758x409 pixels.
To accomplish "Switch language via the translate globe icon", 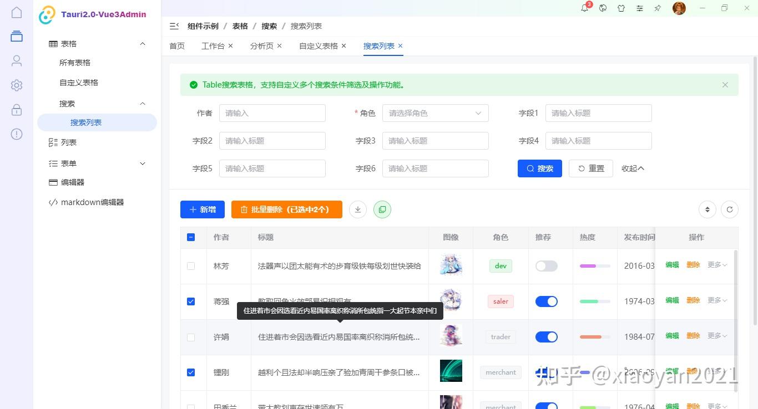I will [x=603, y=8].
